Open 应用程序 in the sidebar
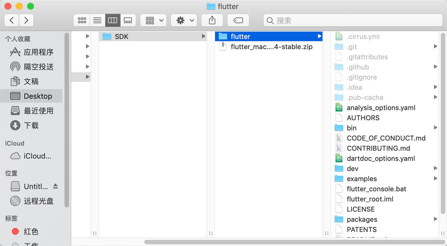Screen dimensions: 447x246 (x=31, y=52)
